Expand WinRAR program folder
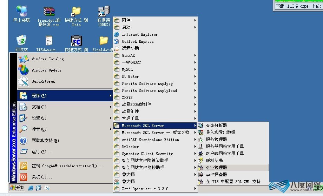The image size is (323, 196). tap(155, 55)
